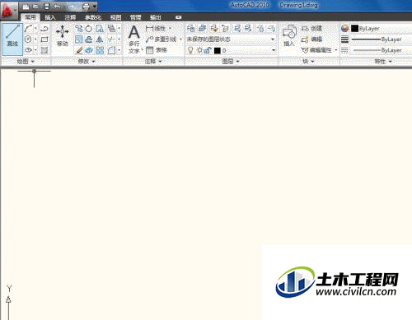Click the Undo quick-access icon

pos(57,7)
